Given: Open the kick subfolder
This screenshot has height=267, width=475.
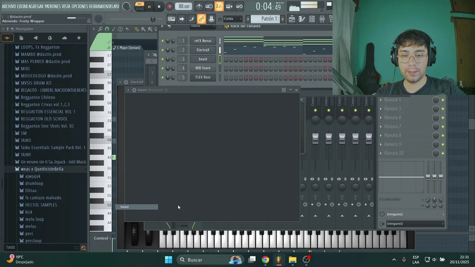Looking at the screenshot, I should 29,212.
